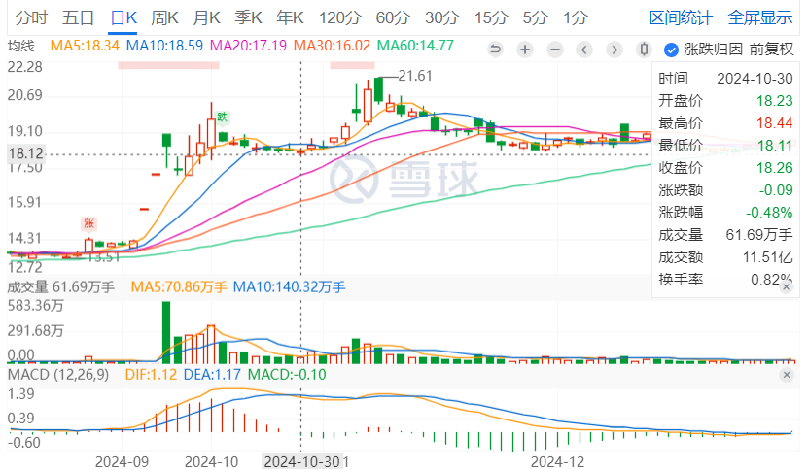Switch to 年K yearly chart

290,18
